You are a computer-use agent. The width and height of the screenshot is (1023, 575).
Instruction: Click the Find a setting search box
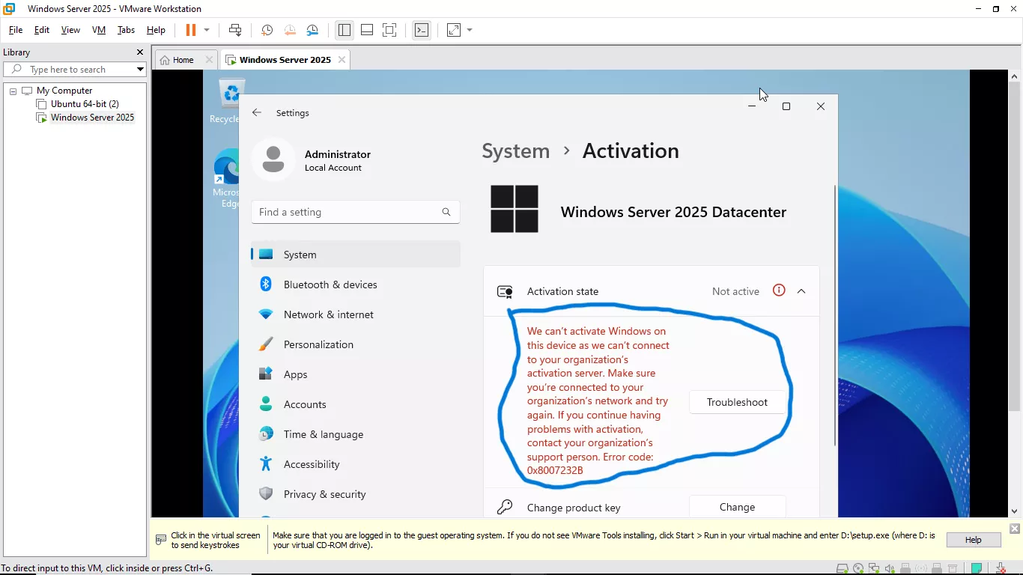pos(356,212)
